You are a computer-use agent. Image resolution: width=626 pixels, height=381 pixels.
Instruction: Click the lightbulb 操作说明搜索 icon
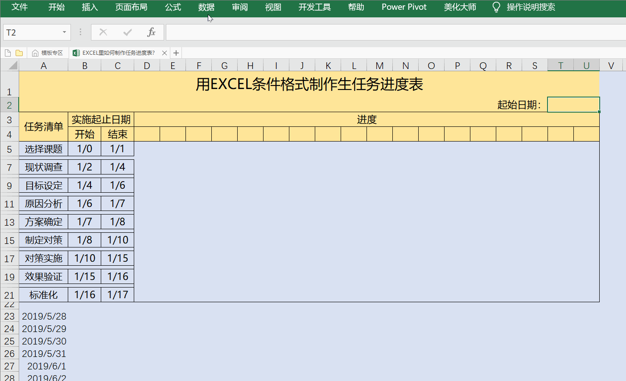[x=496, y=7]
